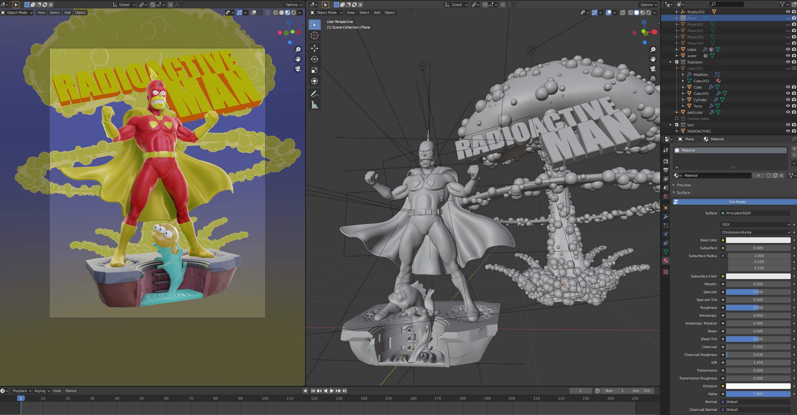The width and height of the screenshot is (797, 415).
Task: Click the pan hand icon in right viewport
Action: 653,59
